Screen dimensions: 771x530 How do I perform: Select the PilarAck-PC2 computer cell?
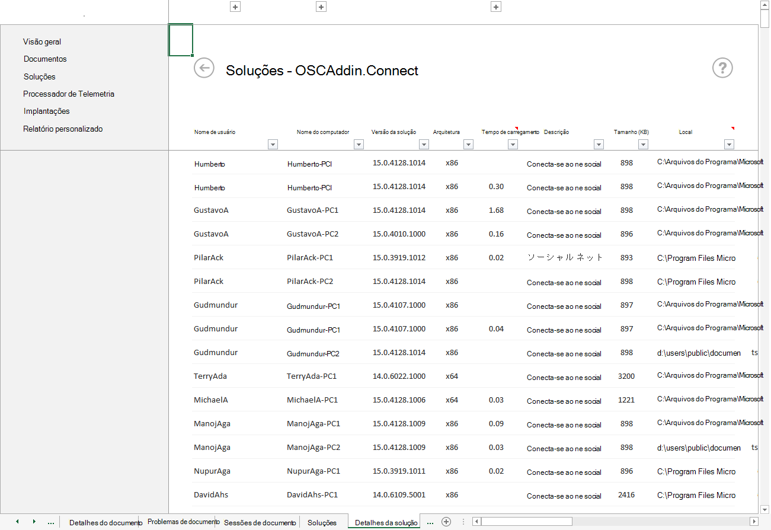[x=310, y=282]
